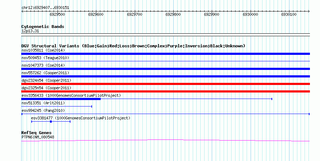Click the thick blue segment of esv3356433
The height and width of the screenshot is (161, 320).
pyautogui.click(x=61, y=99)
